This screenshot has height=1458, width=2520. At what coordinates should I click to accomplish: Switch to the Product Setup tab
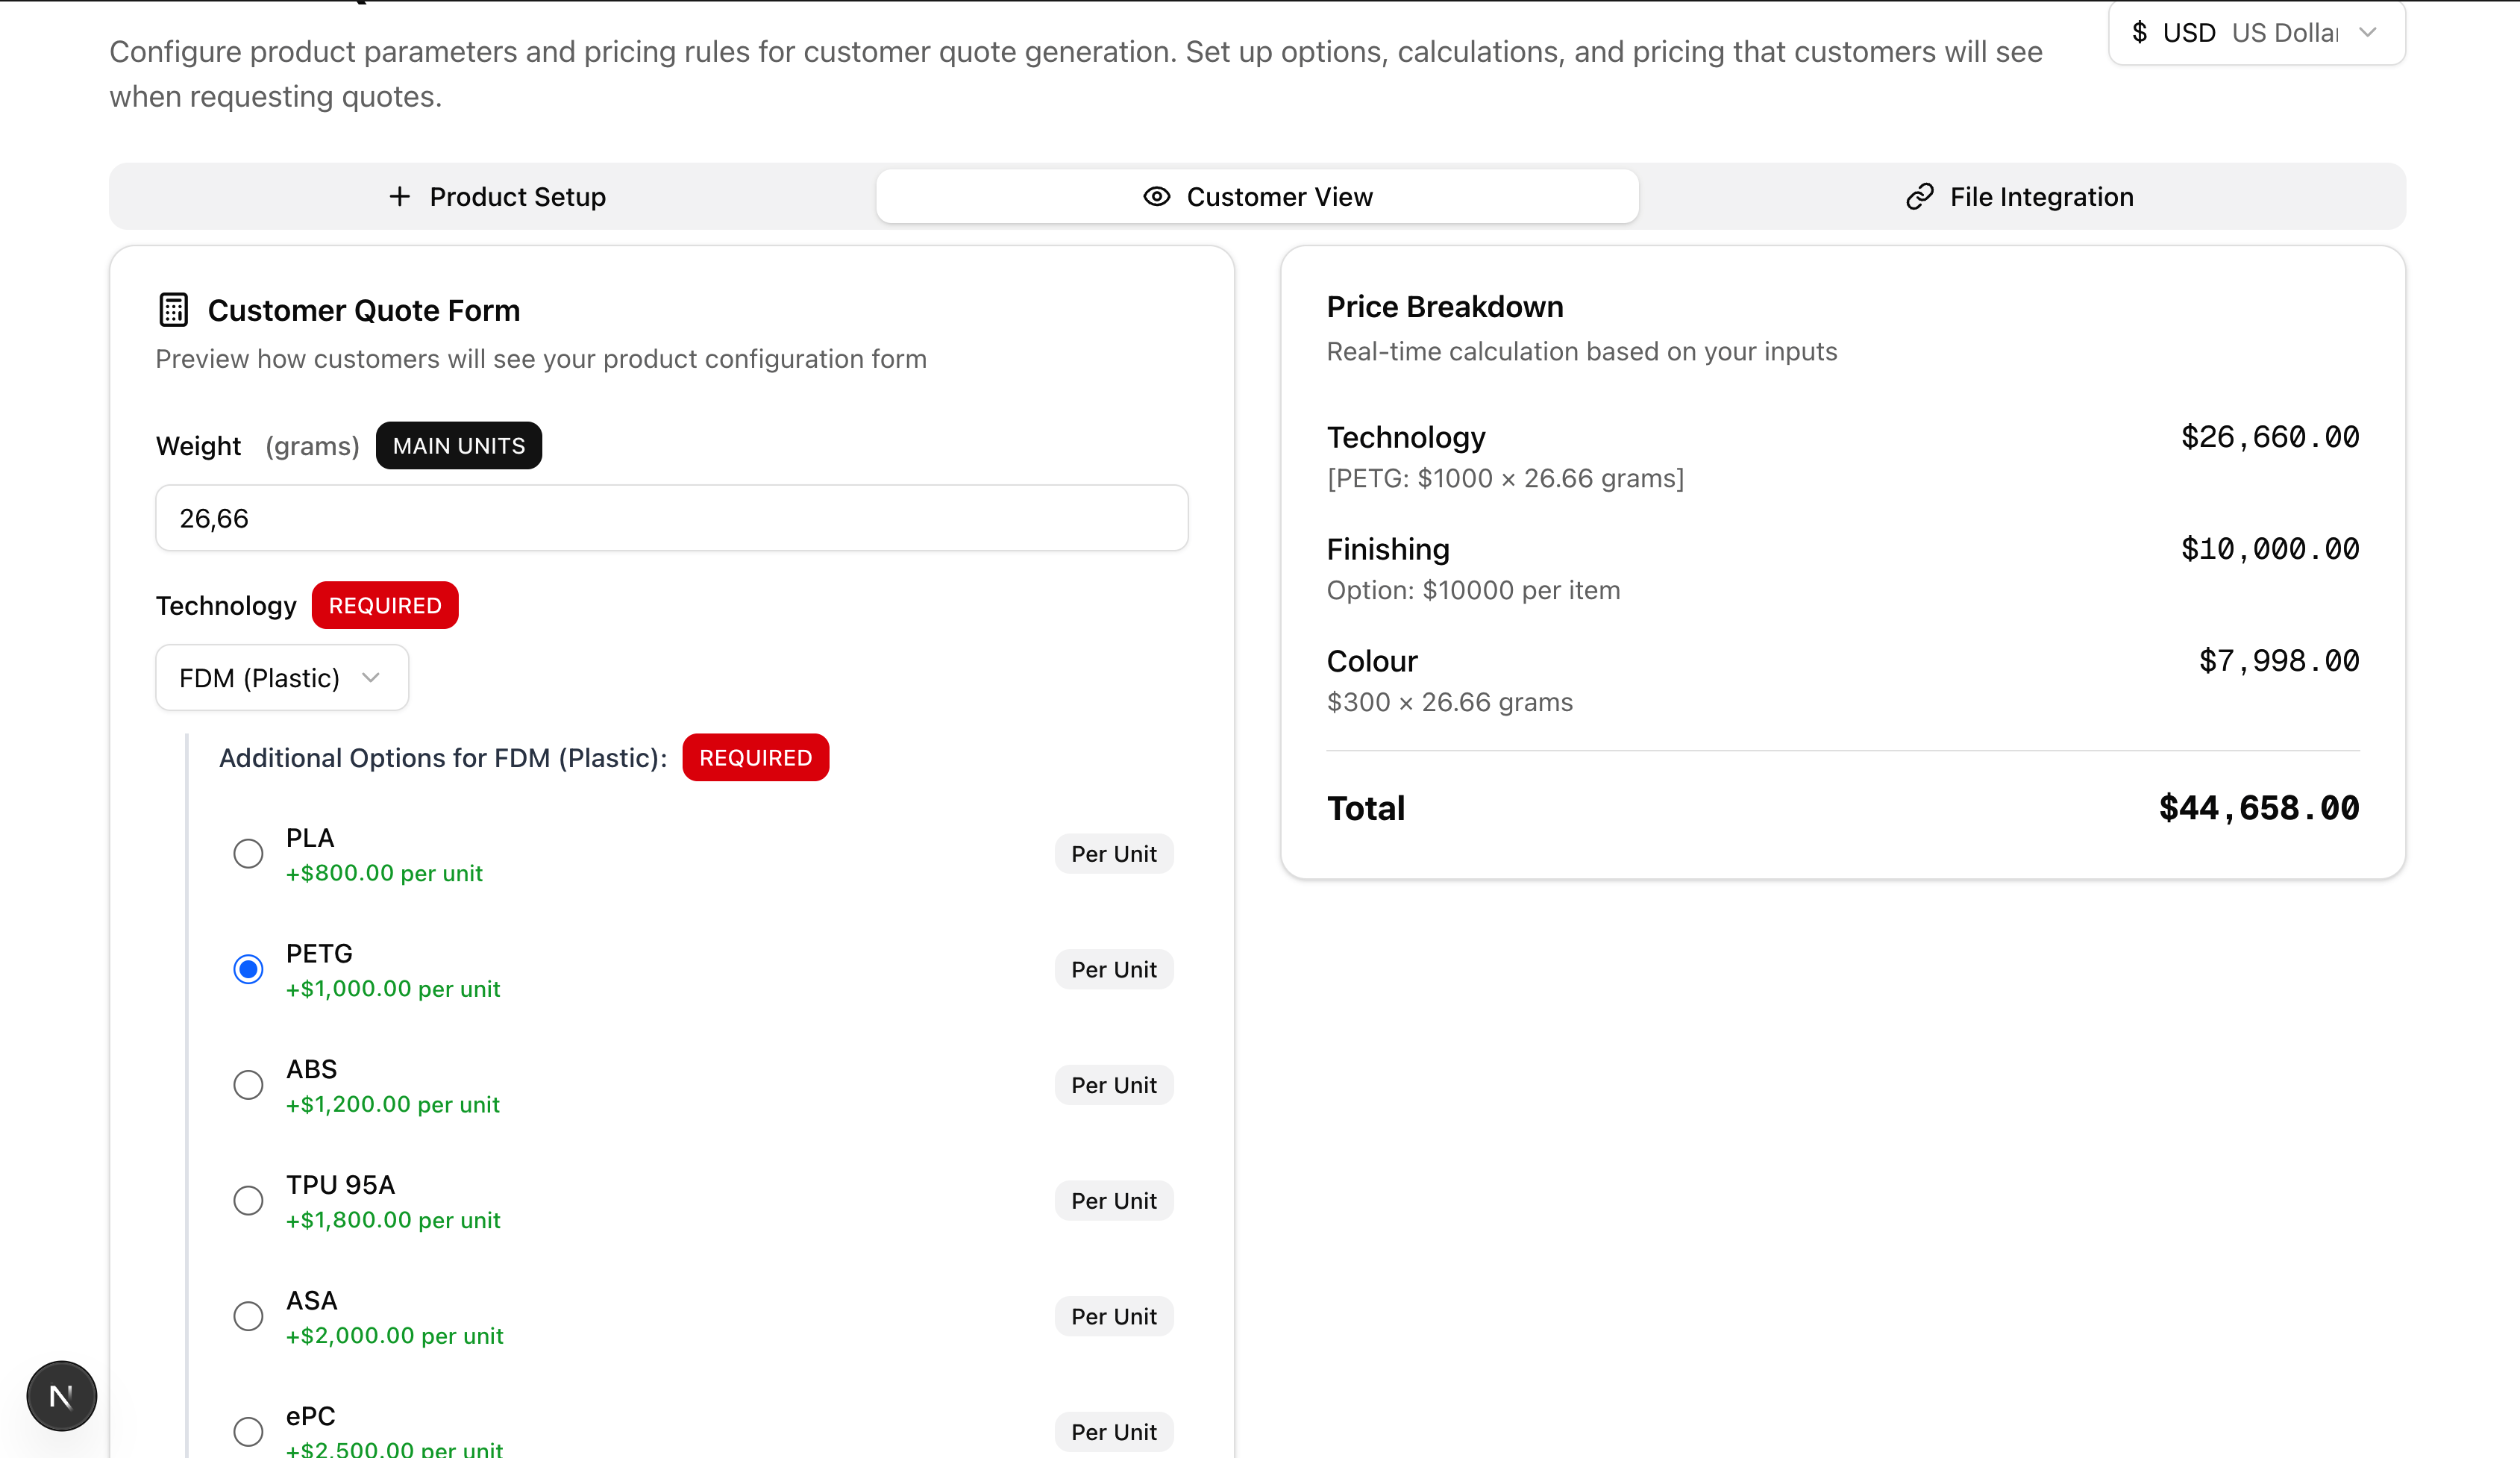click(x=497, y=197)
